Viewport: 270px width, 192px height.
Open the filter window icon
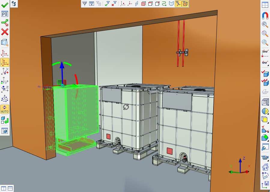point(92,4)
